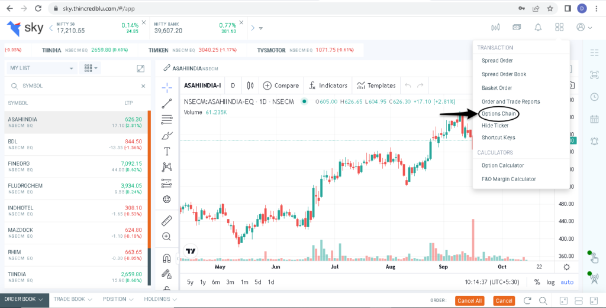The image size is (606, 308).
Task: Expand watchlist with the arrow-box icon
Action: coord(141,68)
